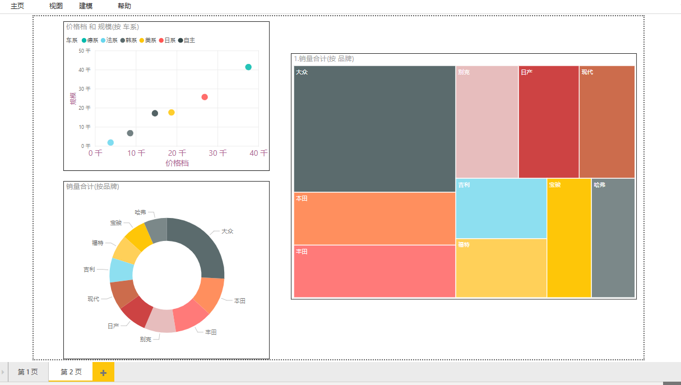The image size is (681, 385).
Task: Click the coral 丰田 donut slice
Action: [x=190, y=317]
